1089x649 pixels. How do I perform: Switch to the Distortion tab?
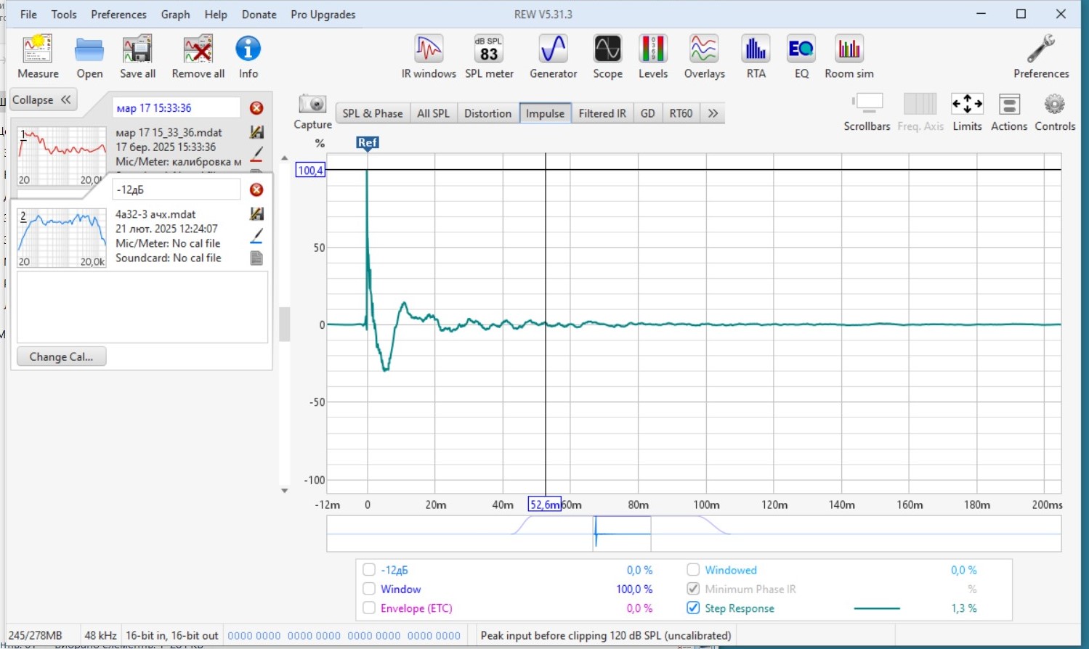pyautogui.click(x=487, y=113)
